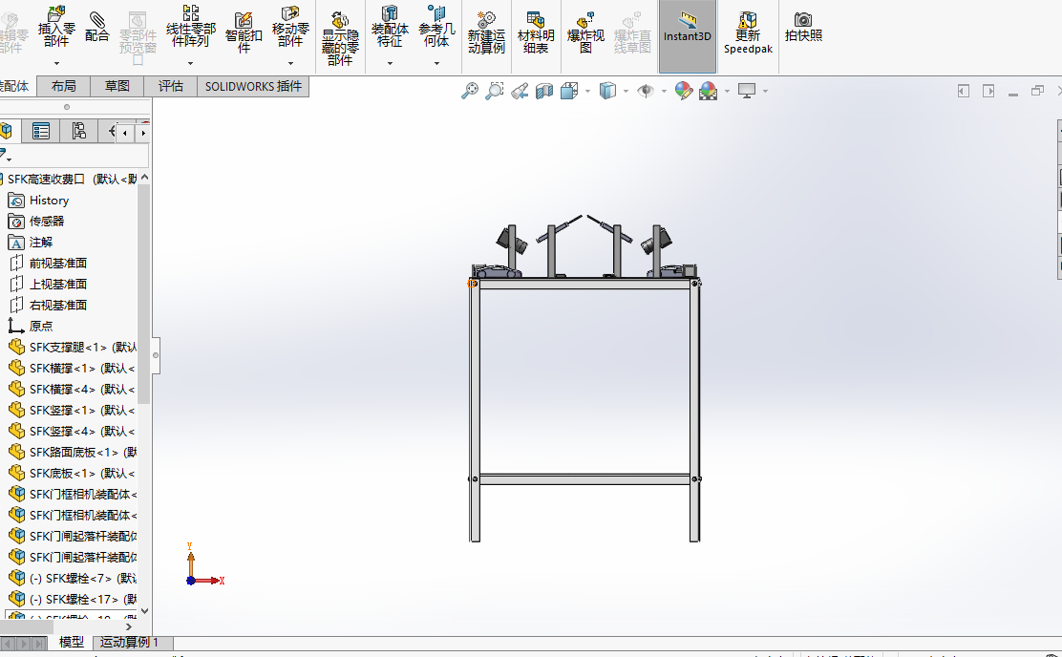Open Assembly Features (装配体特征) tool

point(390,27)
